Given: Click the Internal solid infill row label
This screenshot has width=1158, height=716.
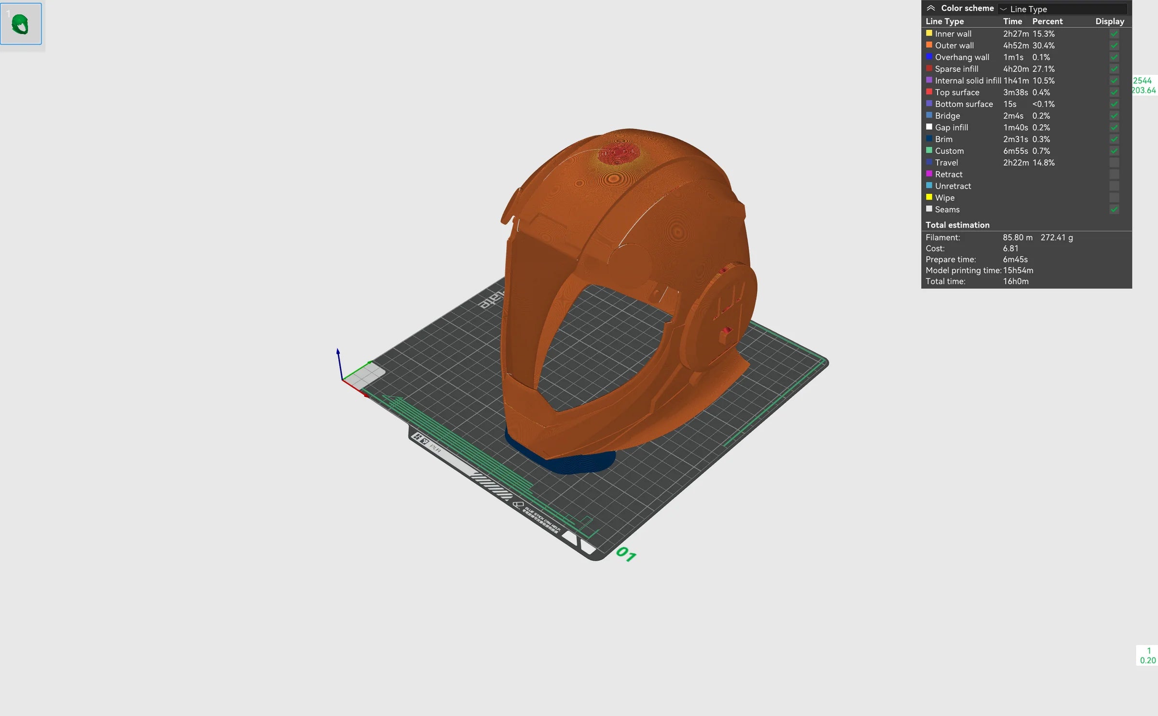Looking at the screenshot, I should (967, 81).
